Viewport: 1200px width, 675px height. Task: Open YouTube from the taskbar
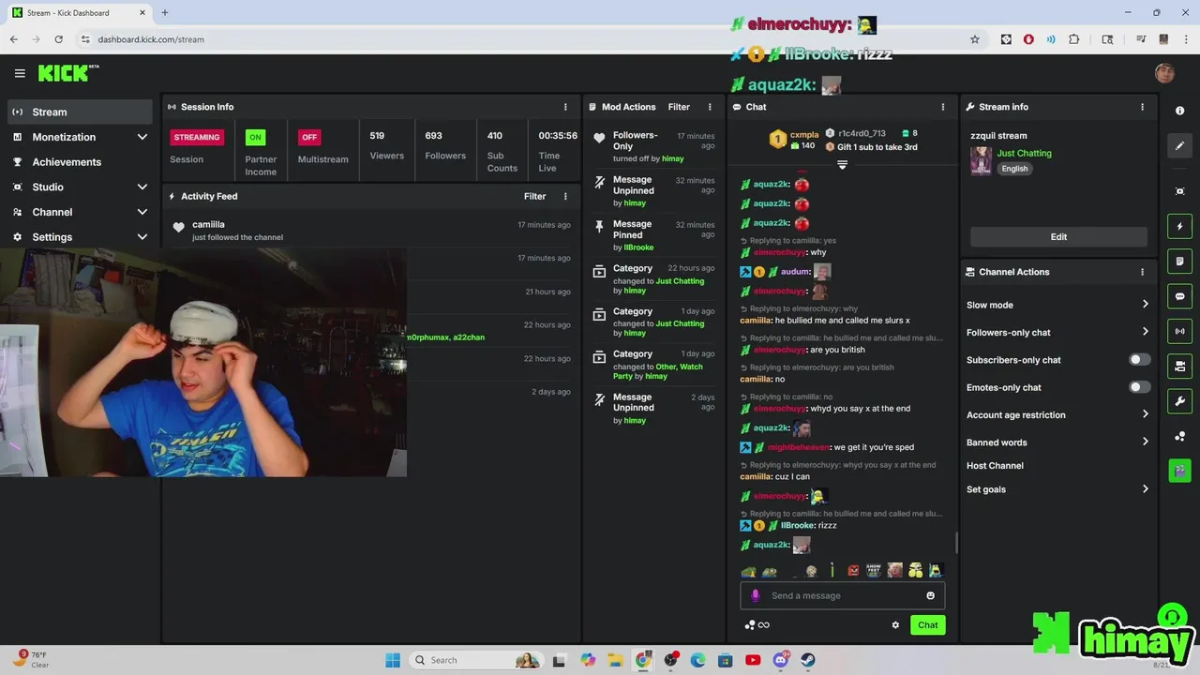753,660
